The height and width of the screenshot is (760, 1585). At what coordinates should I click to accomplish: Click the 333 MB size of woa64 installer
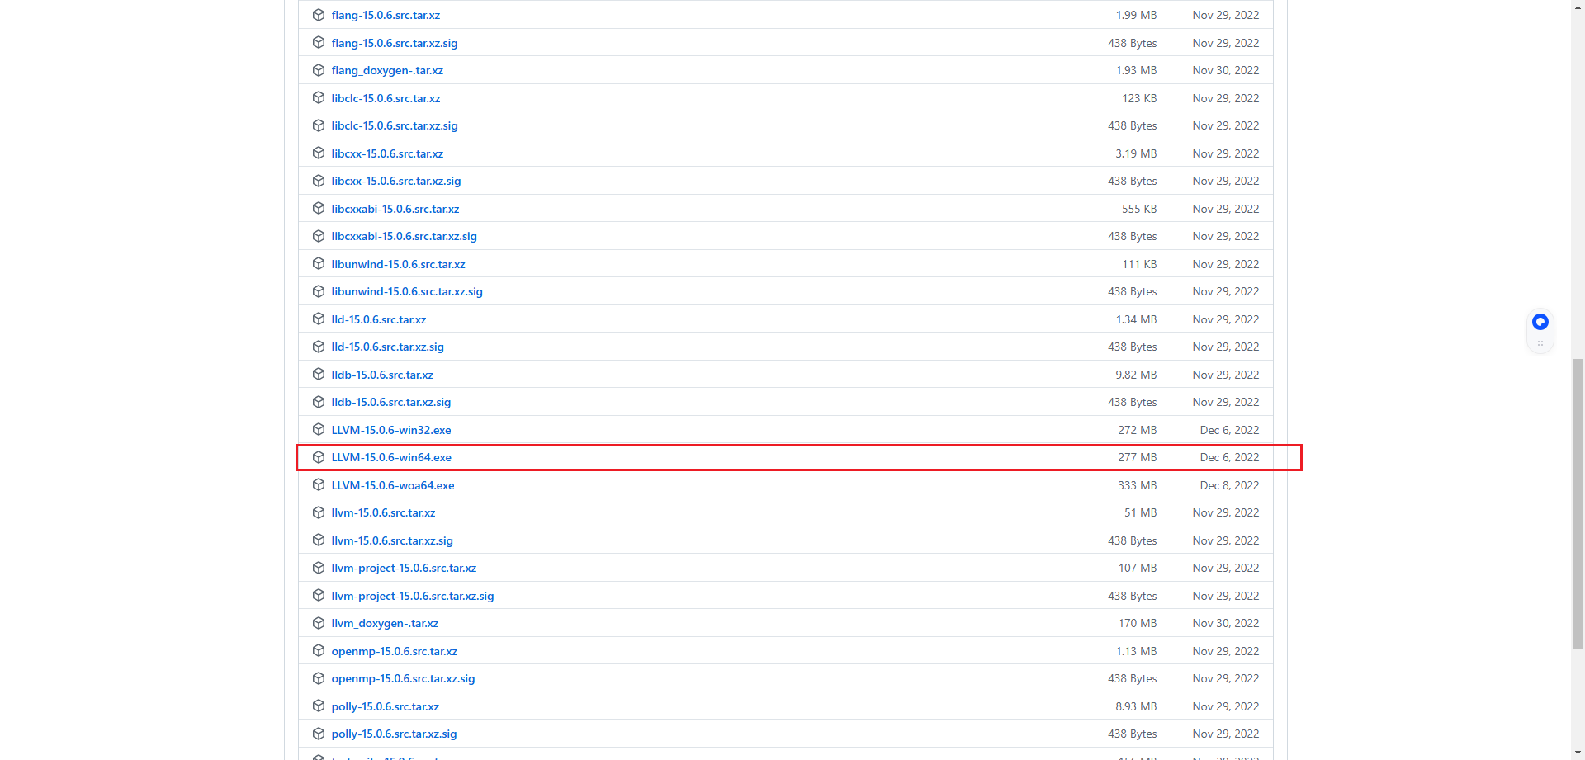tap(1138, 485)
